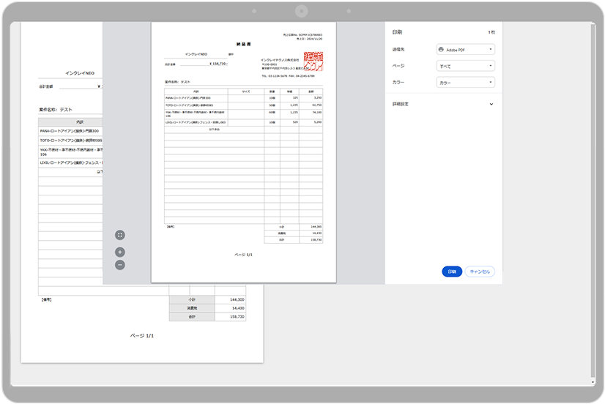Open the 送信先 destination dropdown arrow
The image size is (605, 404).
tap(490, 50)
